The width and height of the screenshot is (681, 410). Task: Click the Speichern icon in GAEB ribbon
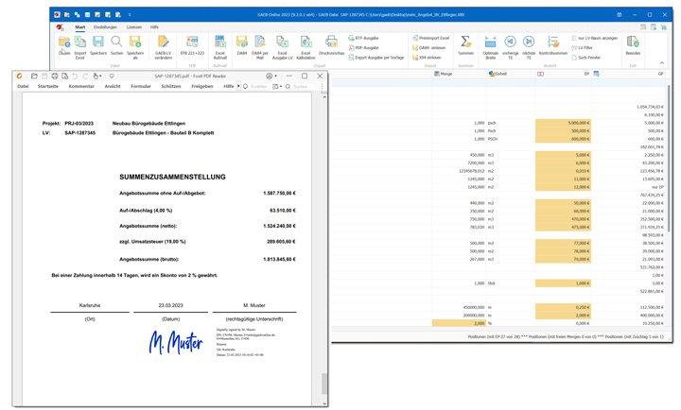pyautogui.click(x=98, y=43)
